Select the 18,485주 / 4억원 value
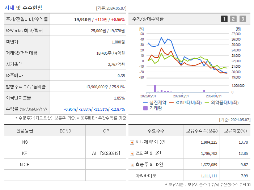Image resolution: width=254 pixels, height=190 pixels. pyautogui.click(x=111, y=53)
